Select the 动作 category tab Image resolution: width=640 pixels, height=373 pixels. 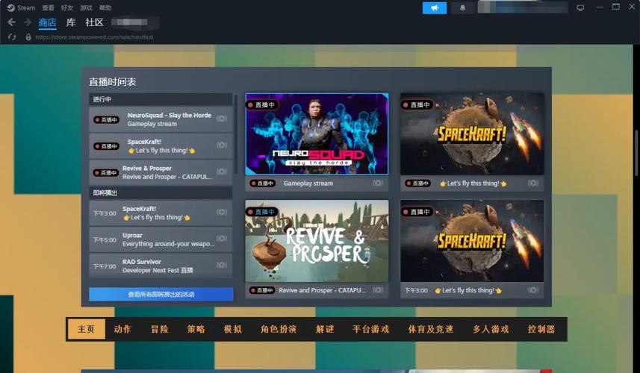click(122, 329)
